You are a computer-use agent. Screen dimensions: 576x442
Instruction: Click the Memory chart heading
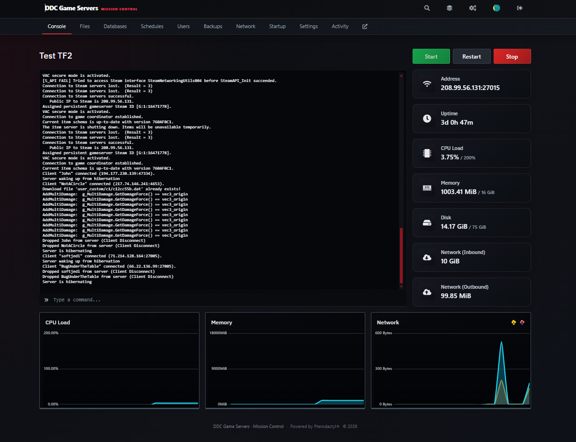click(222, 322)
